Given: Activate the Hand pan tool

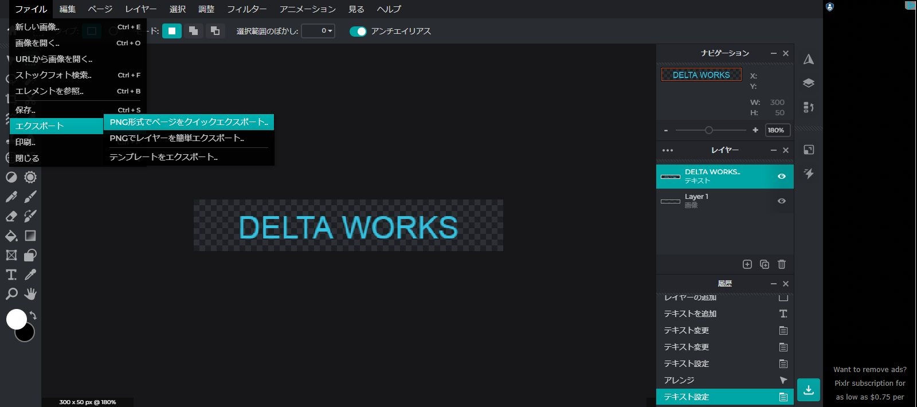Looking at the screenshot, I should point(30,294).
